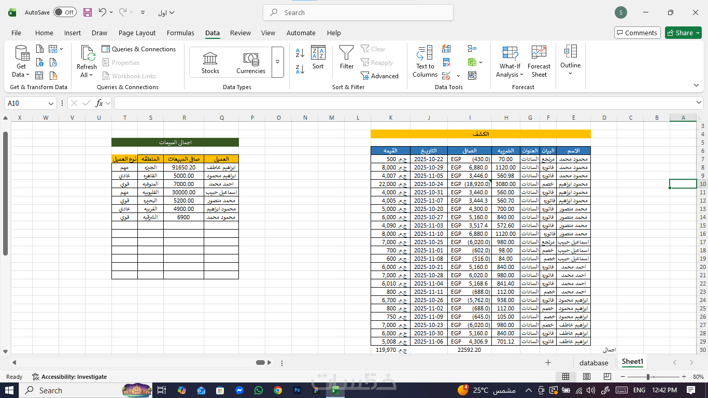Click the Consolidate icon
708x398 pixels.
point(472,49)
